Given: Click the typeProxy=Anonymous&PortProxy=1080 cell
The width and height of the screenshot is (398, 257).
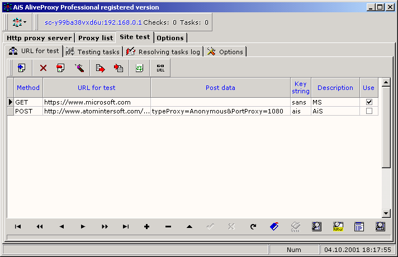Looking at the screenshot, I should (221, 111).
